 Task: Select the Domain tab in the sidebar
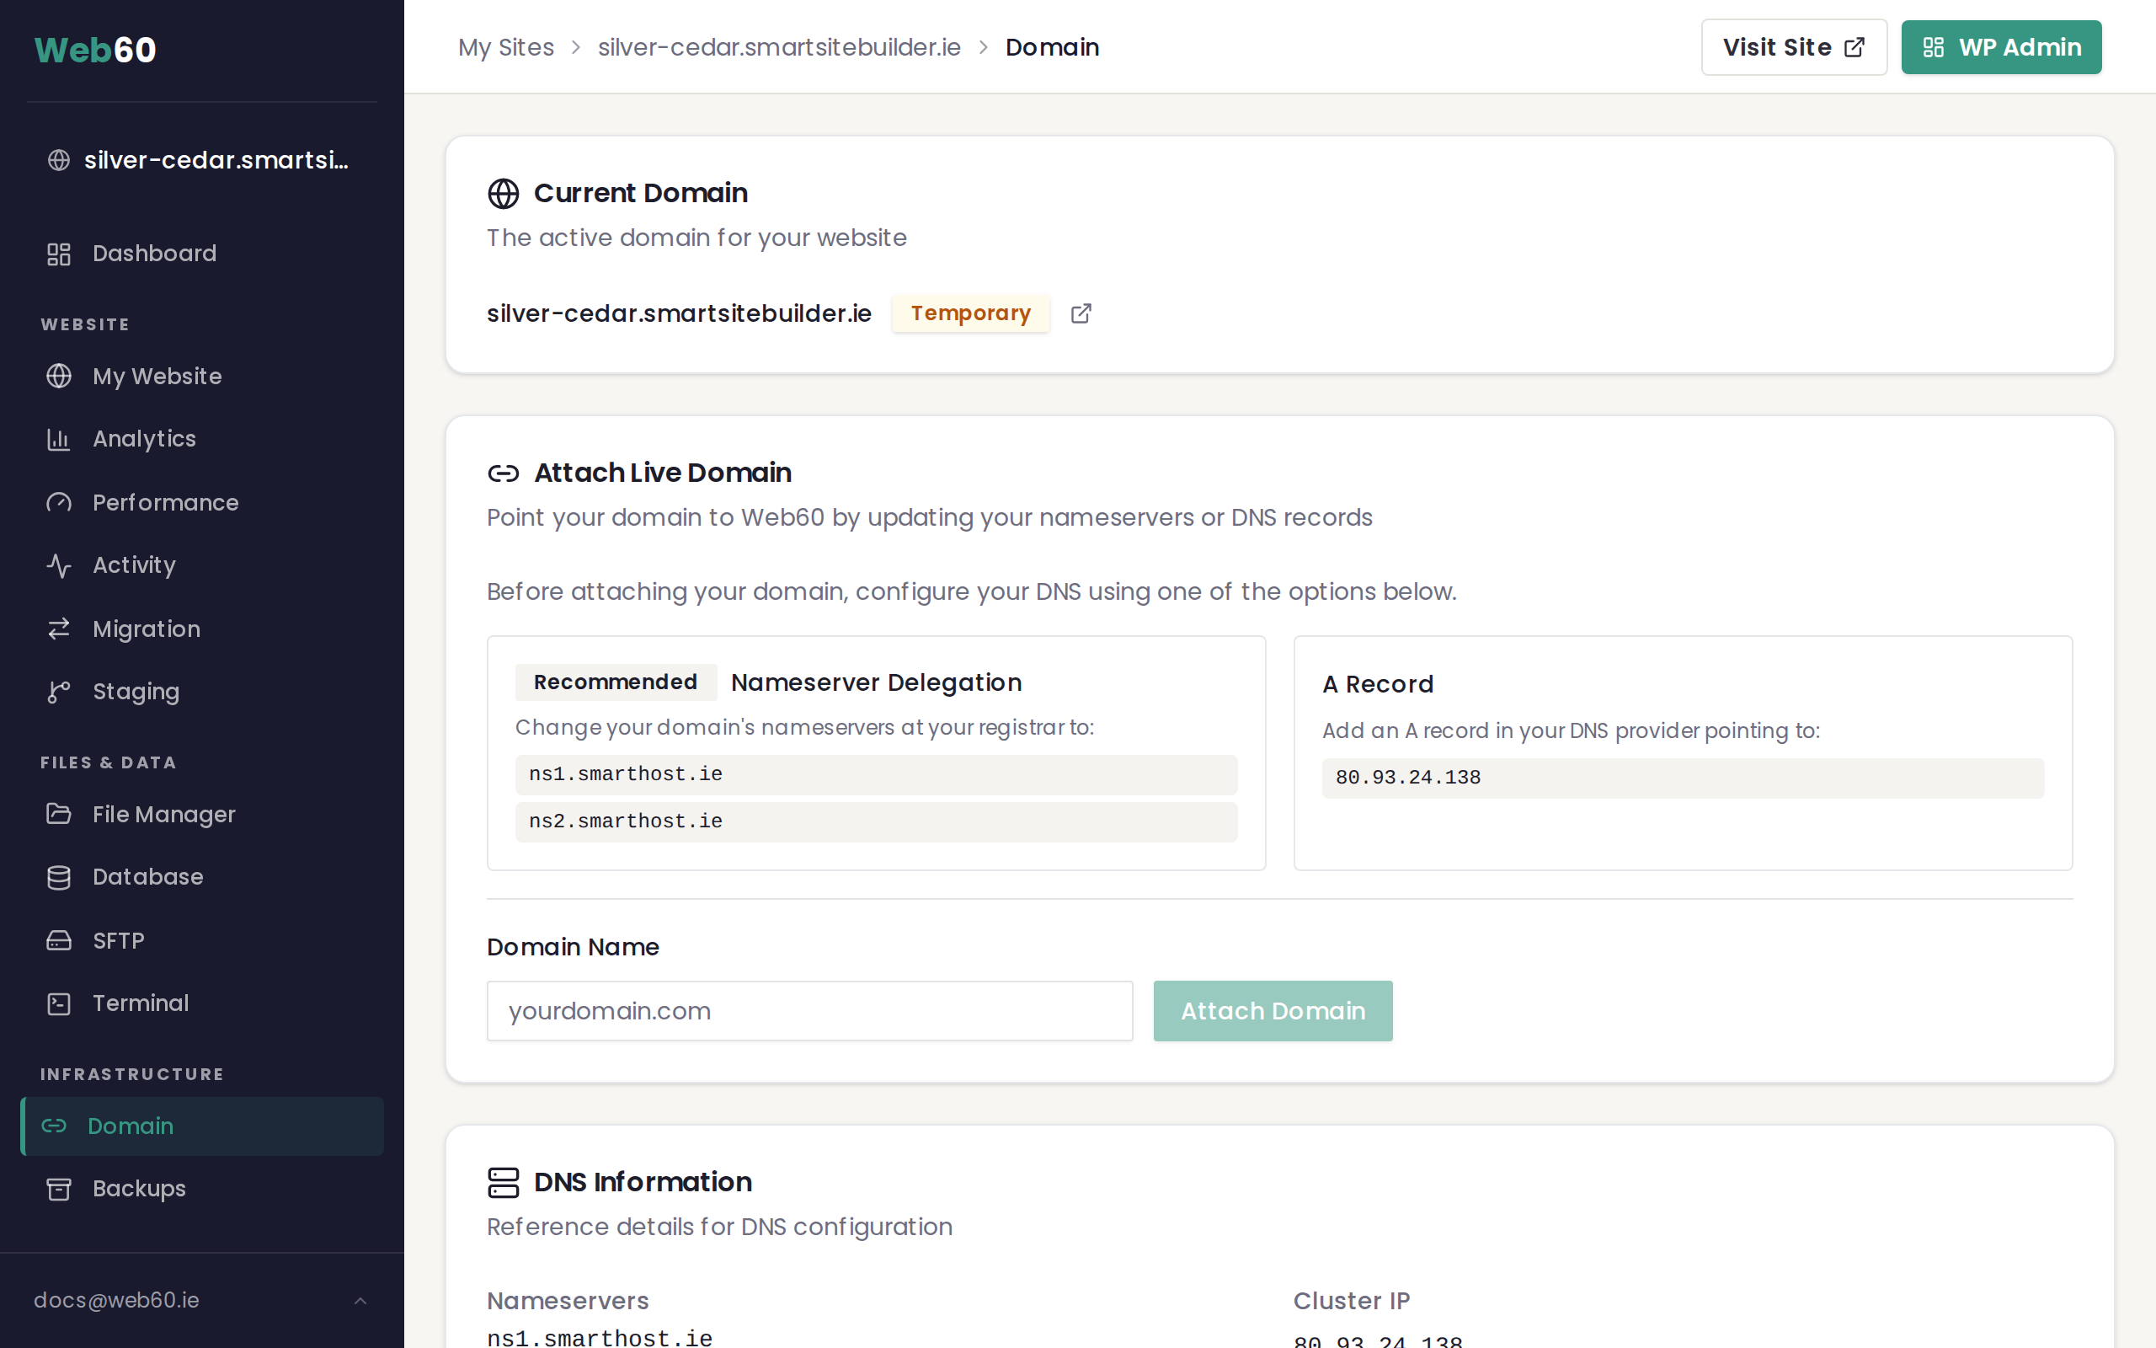coord(130,1126)
